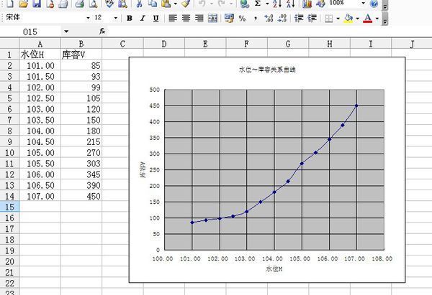Decrease the cell indent
Image resolution: width=432 pixels, height=295 pixels.
point(299,19)
